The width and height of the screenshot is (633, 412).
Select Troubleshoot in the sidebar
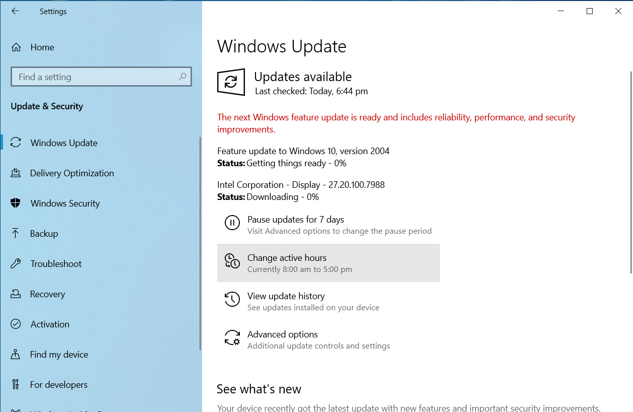click(x=56, y=264)
